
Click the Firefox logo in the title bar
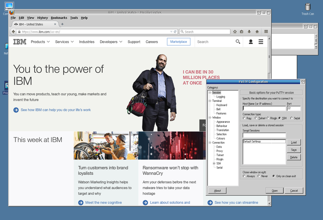click(x=11, y=12)
